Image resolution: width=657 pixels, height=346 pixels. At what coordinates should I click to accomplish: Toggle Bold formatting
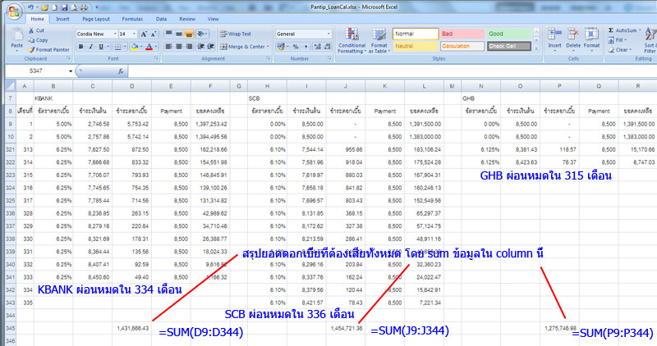pyautogui.click(x=80, y=47)
